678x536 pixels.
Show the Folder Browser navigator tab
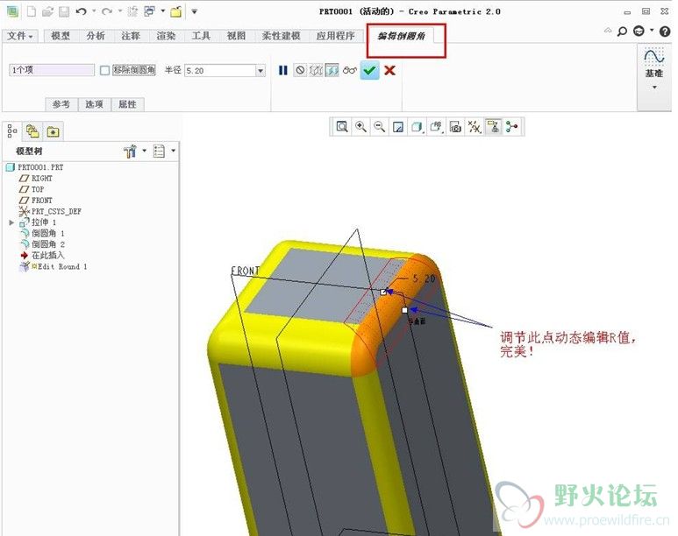tap(32, 130)
